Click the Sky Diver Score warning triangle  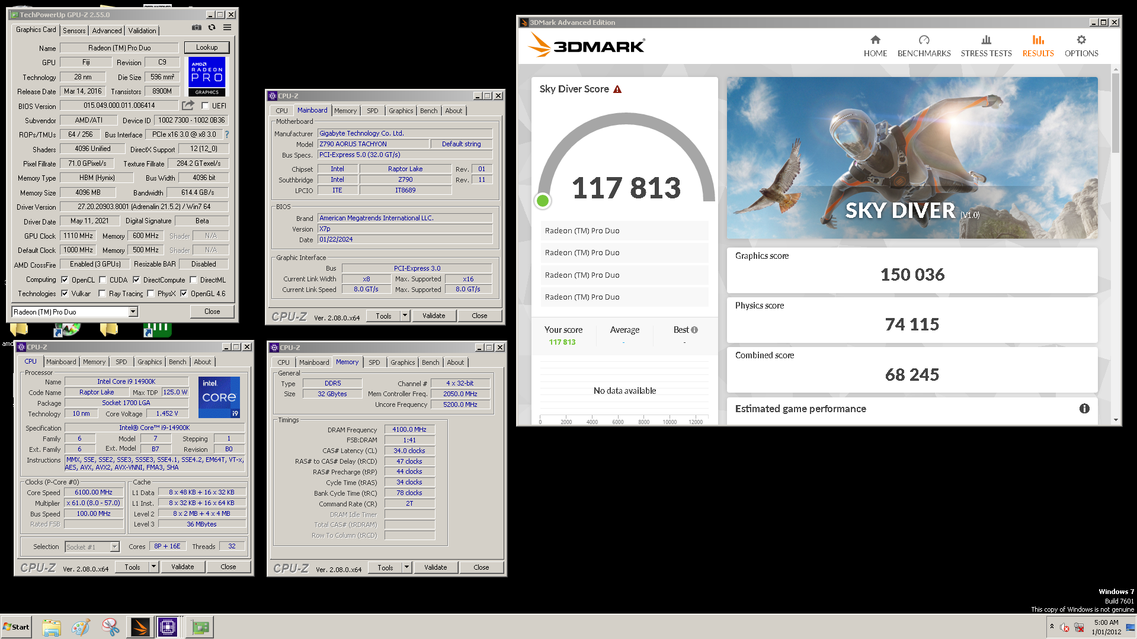tap(617, 89)
